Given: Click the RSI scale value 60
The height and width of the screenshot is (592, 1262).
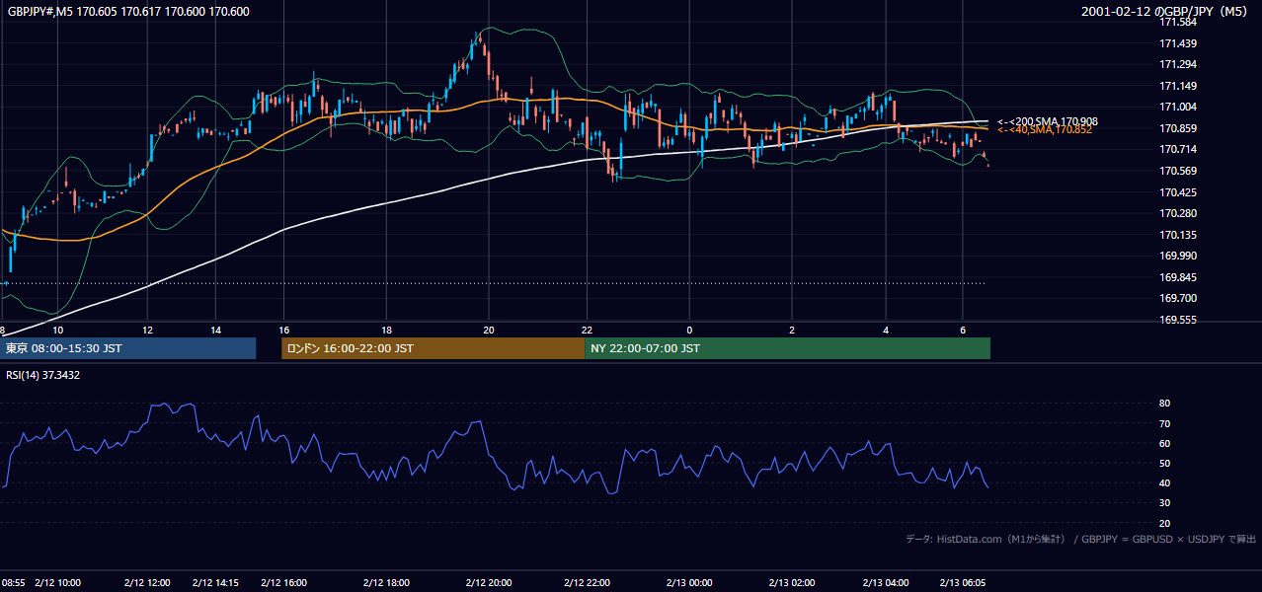Looking at the screenshot, I should click(x=1164, y=443).
